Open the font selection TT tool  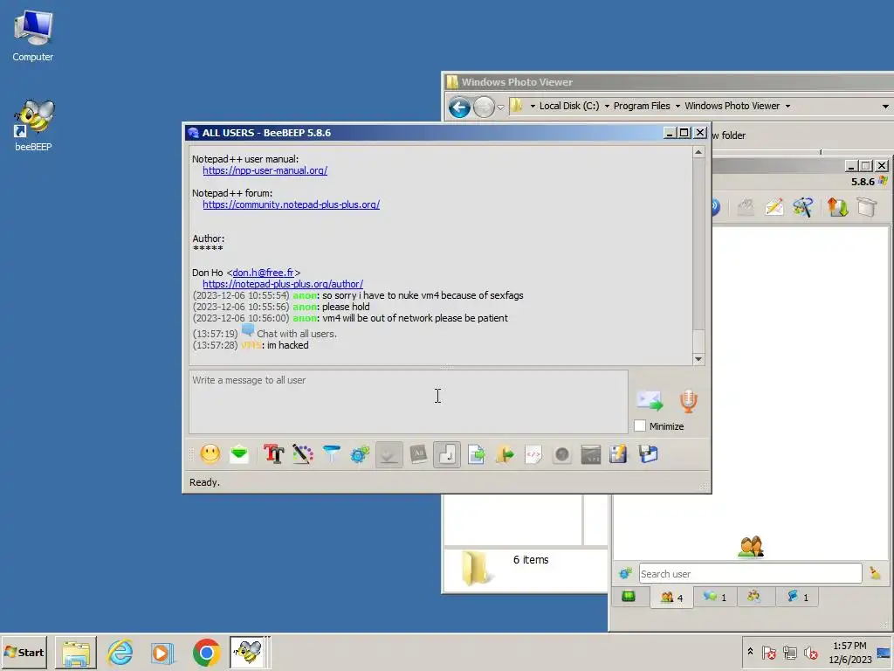click(273, 454)
